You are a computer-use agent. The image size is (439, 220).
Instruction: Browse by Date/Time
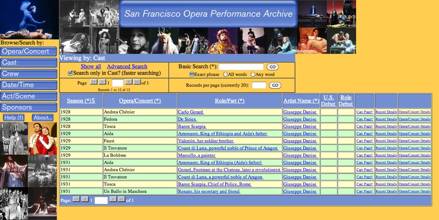pos(28,85)
